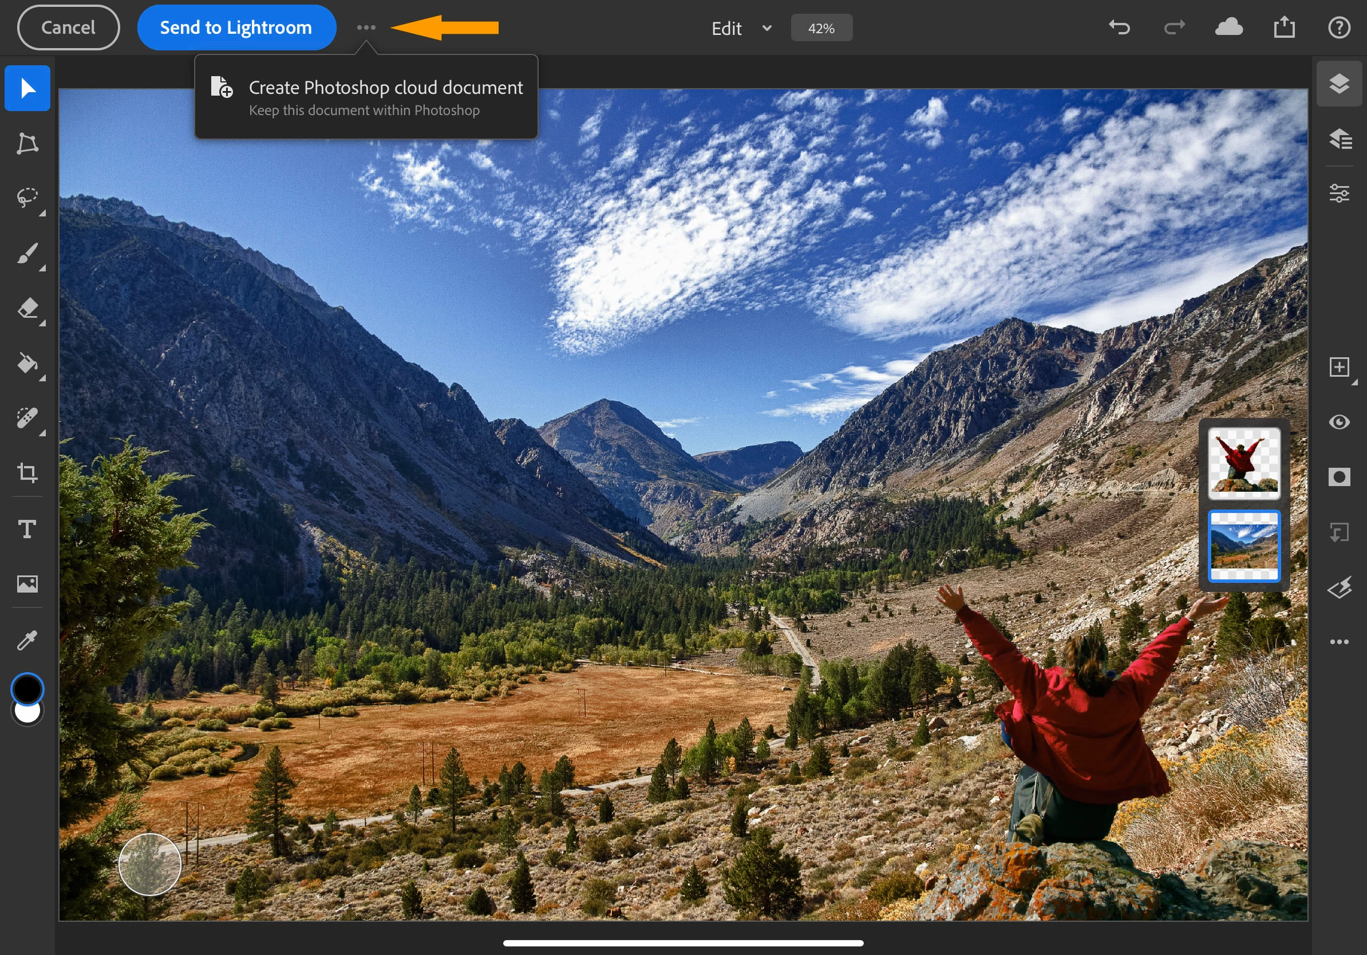Select the red jacket person layer thumbnail

coord(1244,463)
